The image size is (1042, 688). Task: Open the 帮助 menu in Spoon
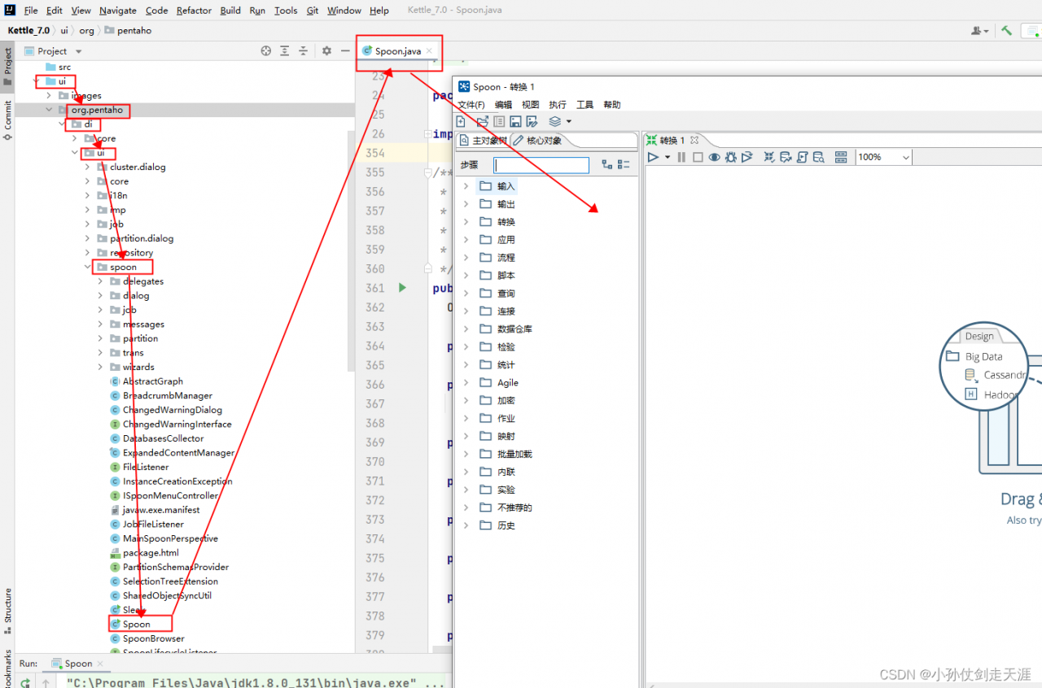click(612, 105)
